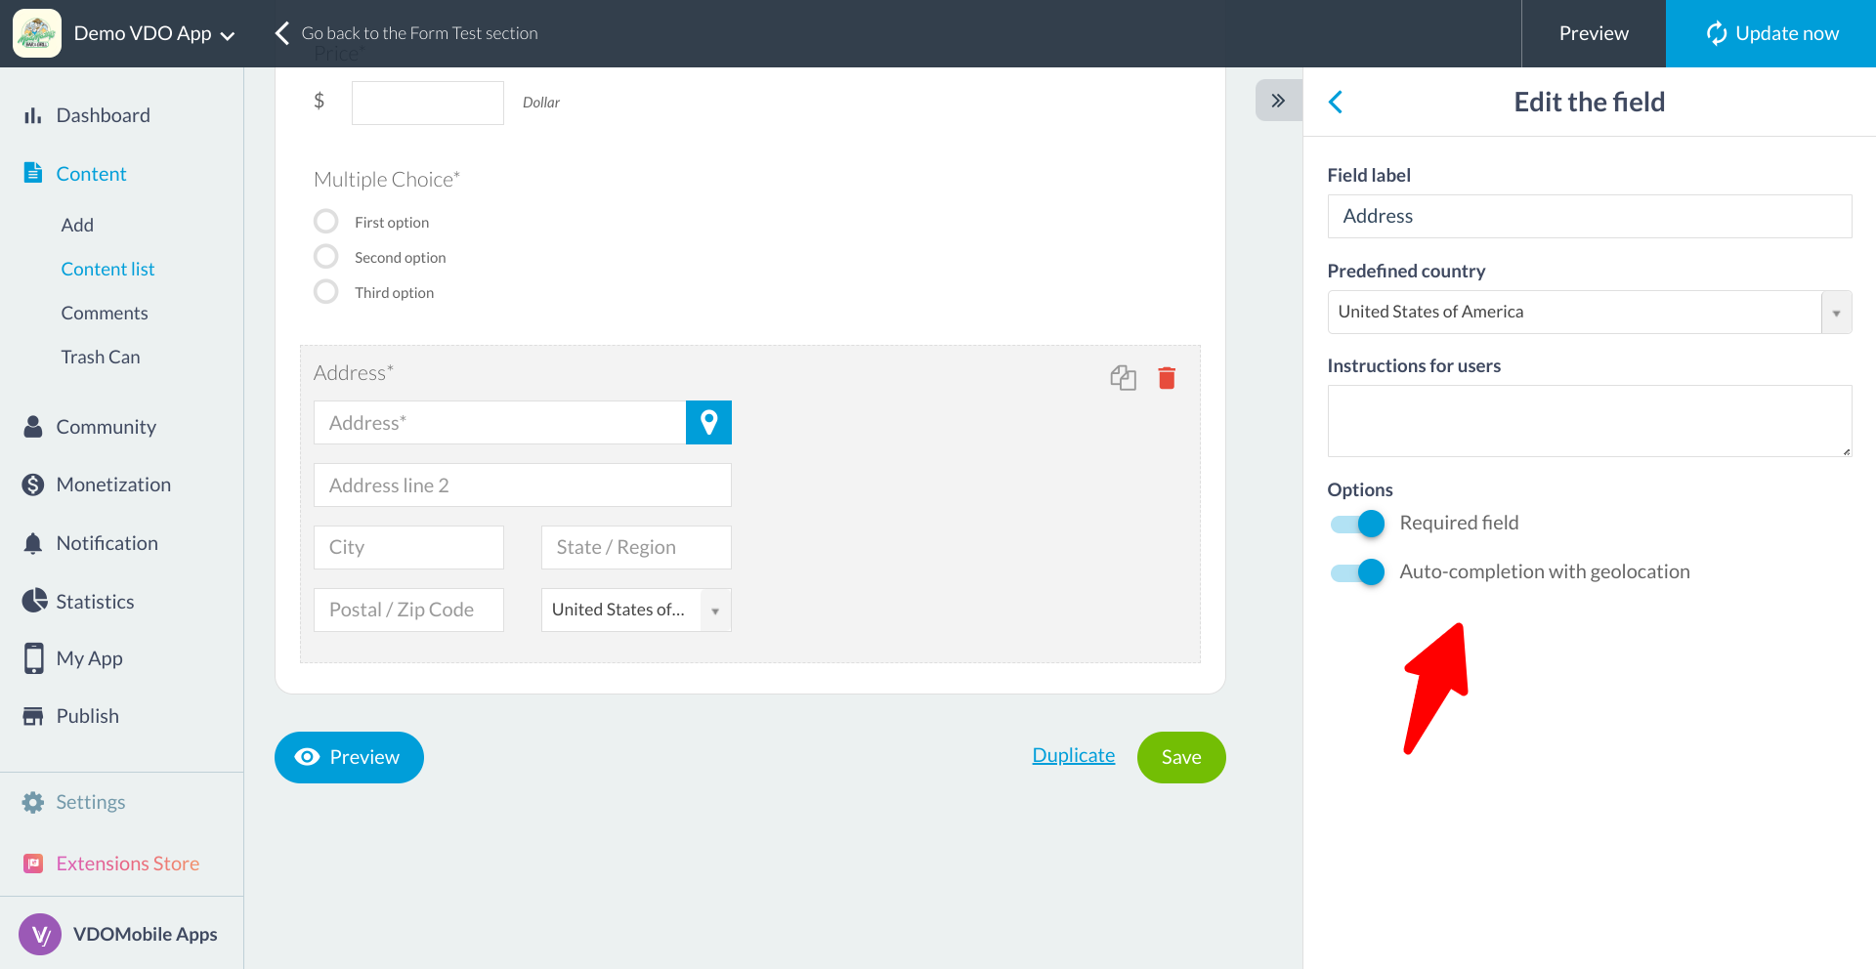1876x969 pixels.
Task: Disable Auto-completion with geolocation switch
Action: click(1357, 572)
